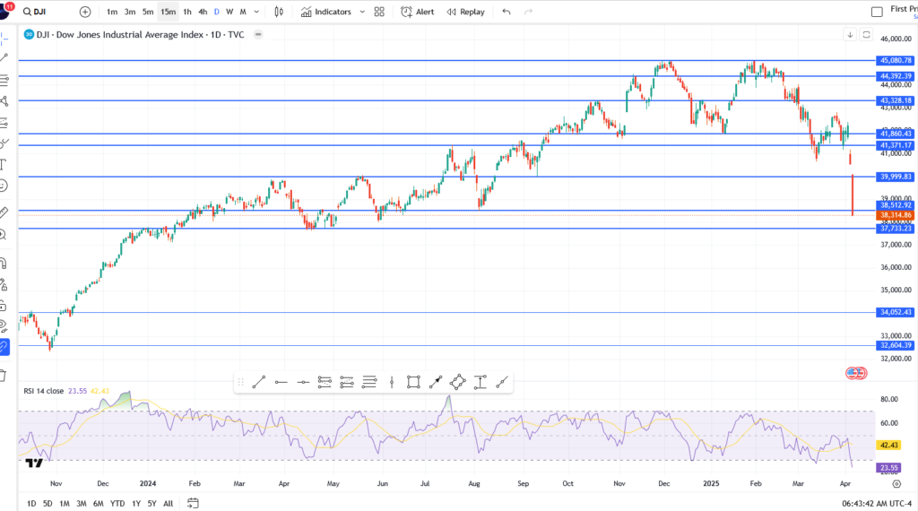This screenshot has height=511, width=918.
Task: Collapse the DJI legend with the minus button
Action: [258, 34]
